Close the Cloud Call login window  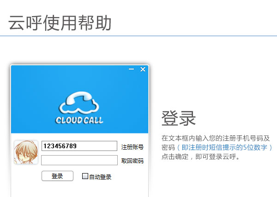[143, 70]
